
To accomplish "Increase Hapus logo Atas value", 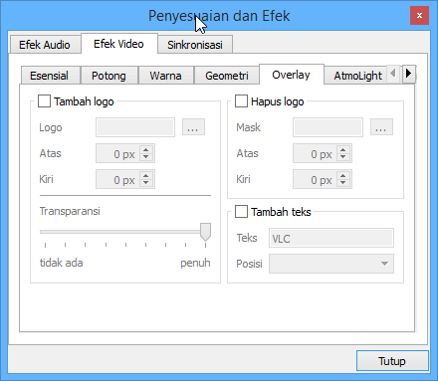I will point(343,150).
